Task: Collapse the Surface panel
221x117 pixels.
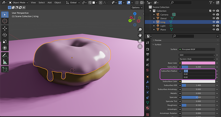Action: 157,45
